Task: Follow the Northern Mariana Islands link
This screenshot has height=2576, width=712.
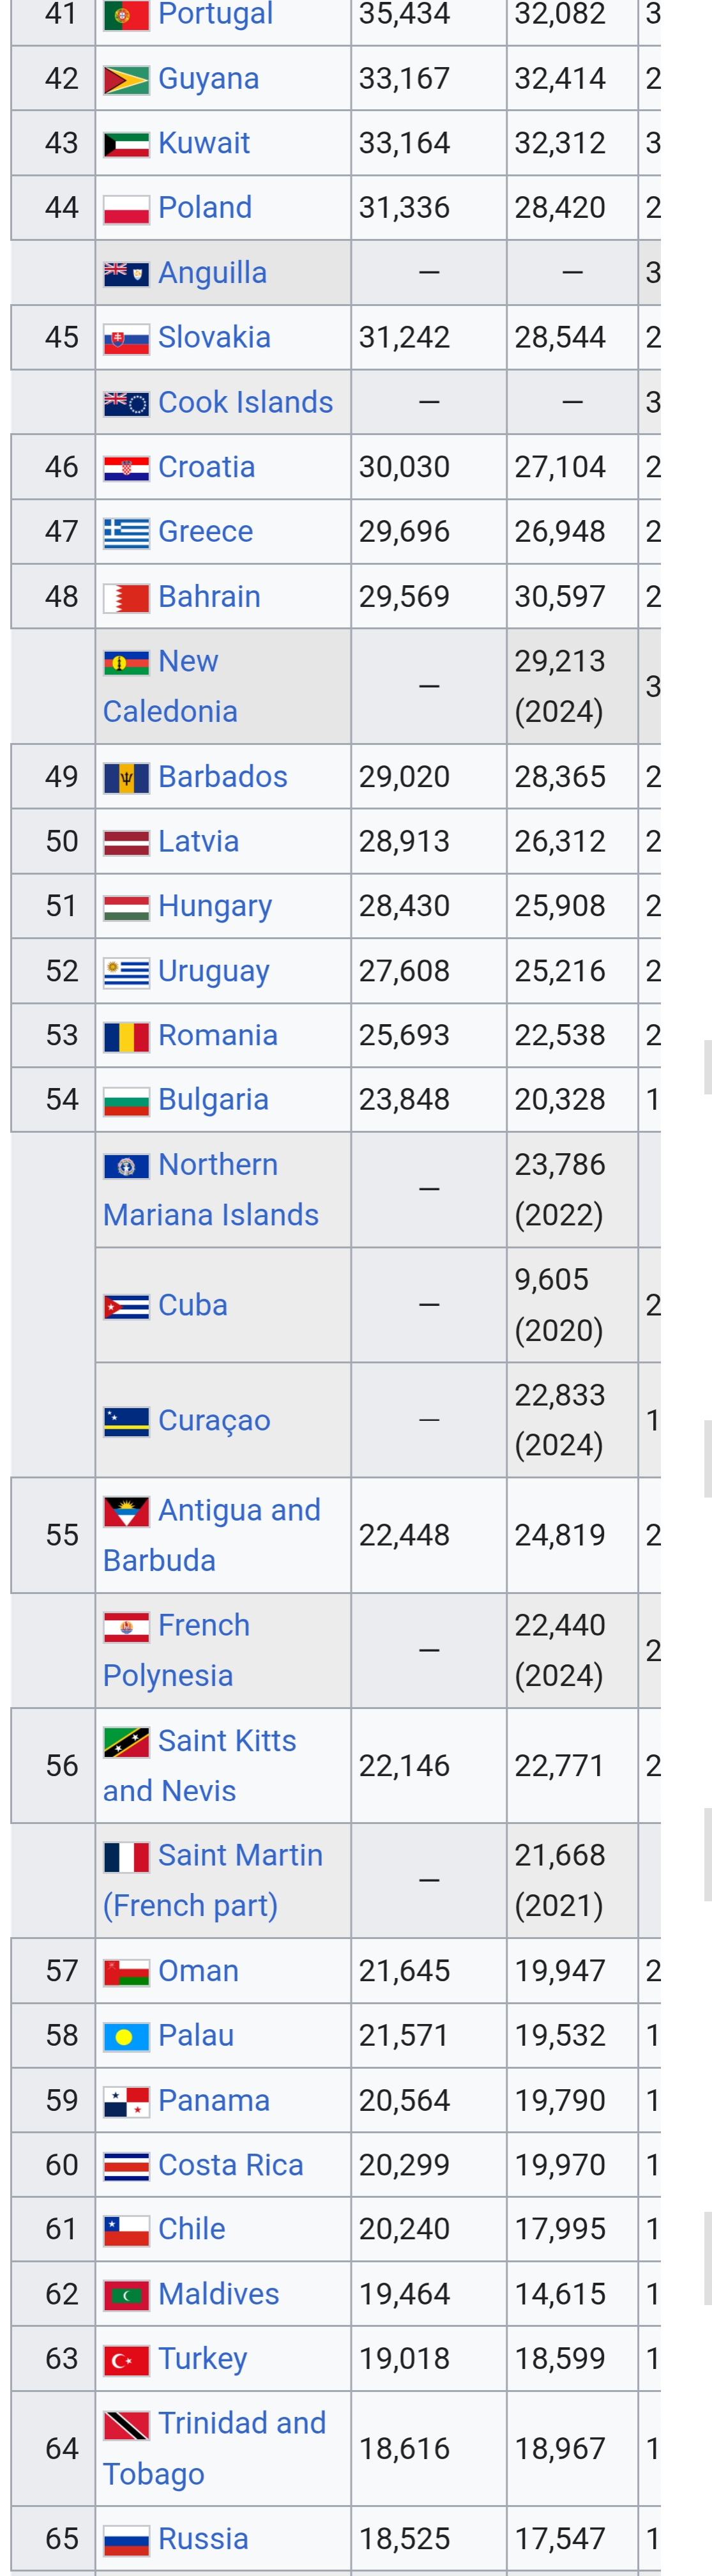Action: [211, 1190]
